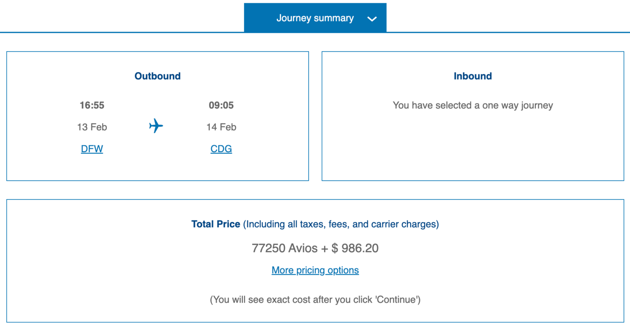
Task: Click the Outbound section heading
Action: (157, 76)
